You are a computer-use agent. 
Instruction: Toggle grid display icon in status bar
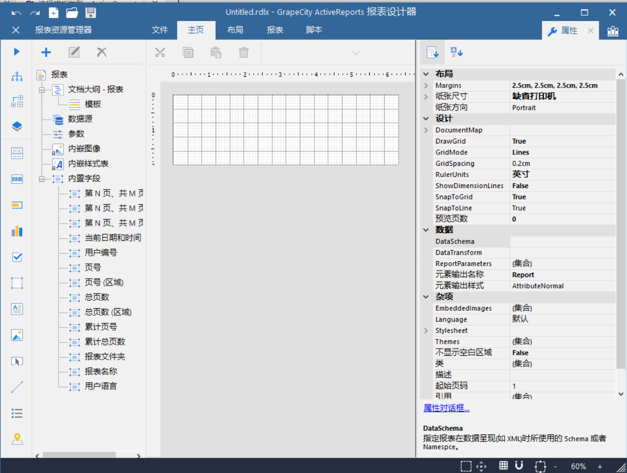pos(503,466)
